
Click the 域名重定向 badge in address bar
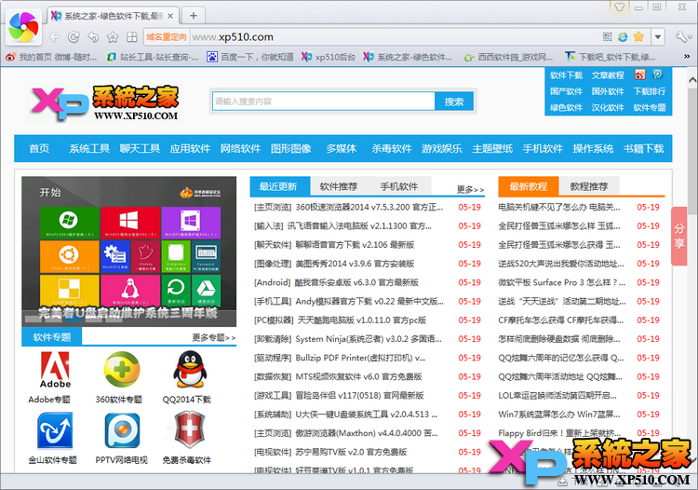[166, 37]
